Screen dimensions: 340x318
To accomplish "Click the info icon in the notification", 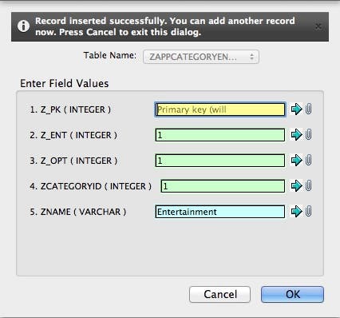I will pyautogui.click(x=23, y=26).
